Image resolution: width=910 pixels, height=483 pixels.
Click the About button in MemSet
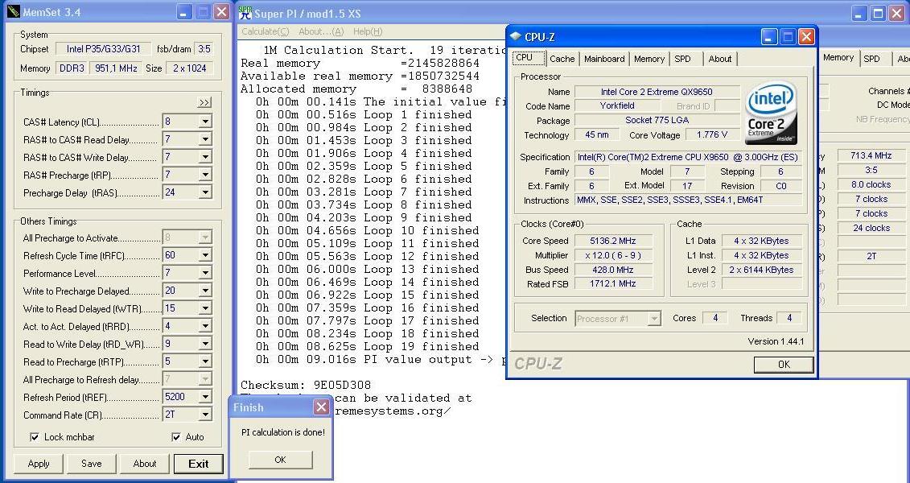coord(145,463)
